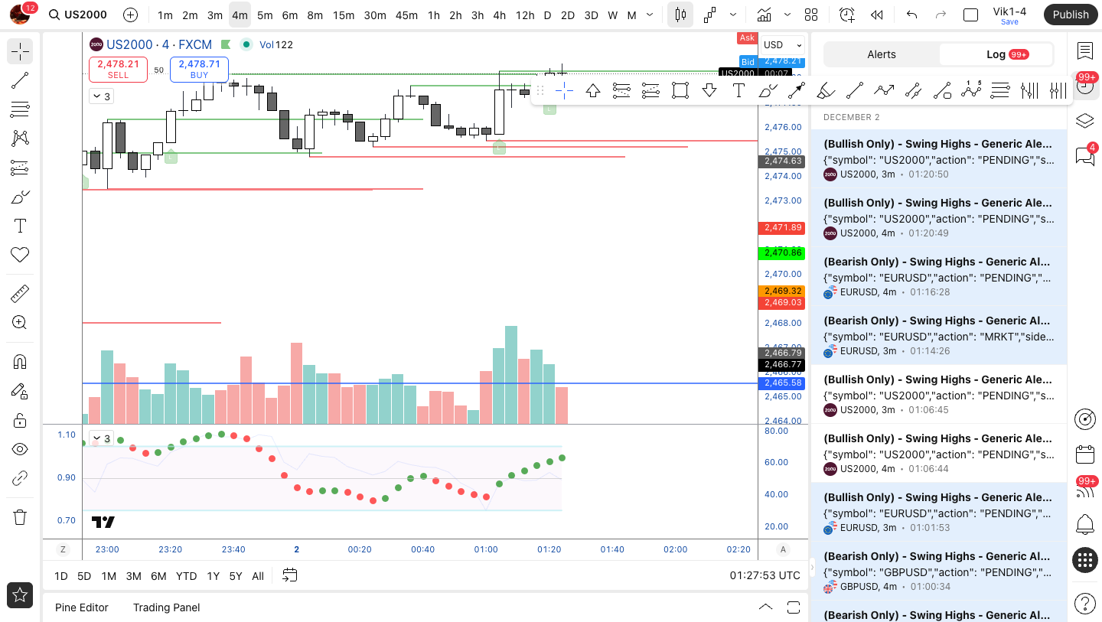Open the Forecasting and measurement tools
This screenshot has height=622, width=1102.
pyautogui.click(x=20, y=168)
